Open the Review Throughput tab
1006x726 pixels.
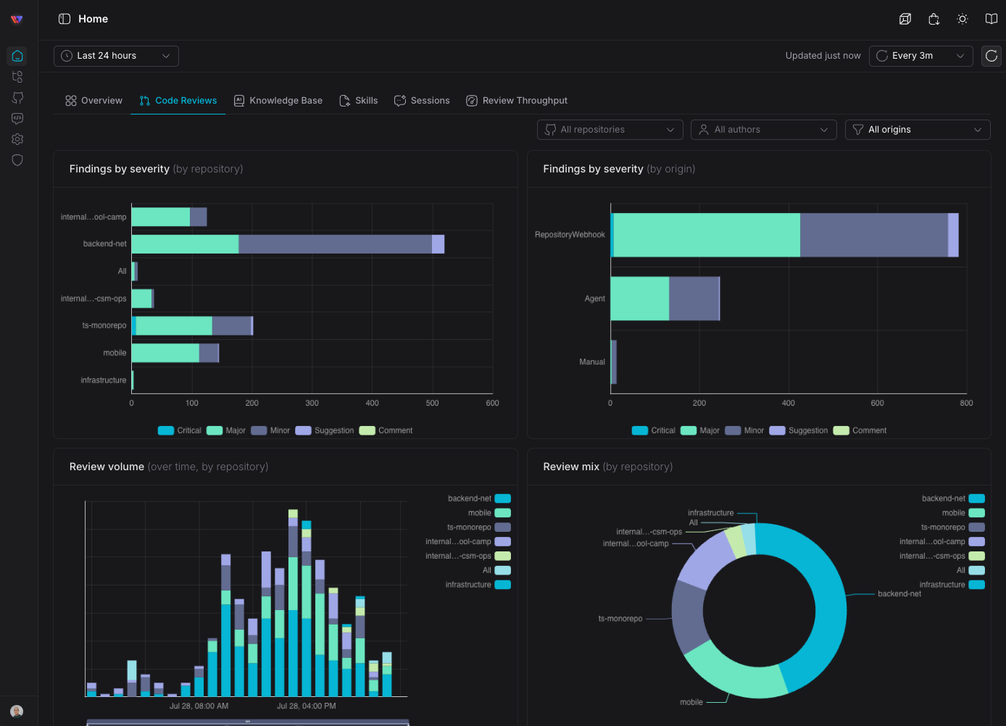coord(517,101)
